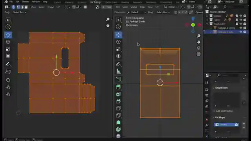
Task: Select the Transform tool in the UV editor toolbar
Action: tap(8, 56)
